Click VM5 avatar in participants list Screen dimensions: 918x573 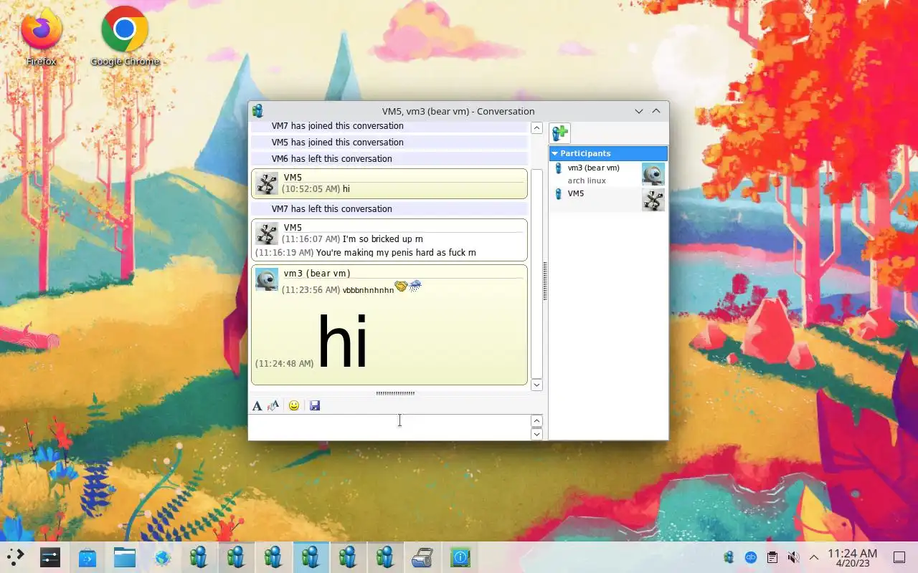coord(653,200)
